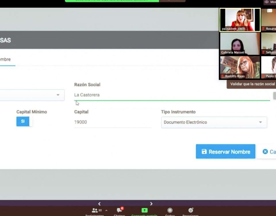This screenshot has width=276, height=216.
Task: Select passadore_cecilia video thumbnail
Action: (240, 20)
